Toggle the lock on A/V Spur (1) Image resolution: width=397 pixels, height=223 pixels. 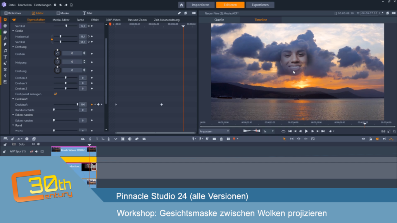pyautogui.click(x=4, y=151)
